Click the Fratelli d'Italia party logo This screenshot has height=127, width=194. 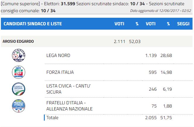click(x=18, y=106)
